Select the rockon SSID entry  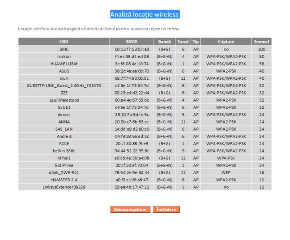[64, 56]
